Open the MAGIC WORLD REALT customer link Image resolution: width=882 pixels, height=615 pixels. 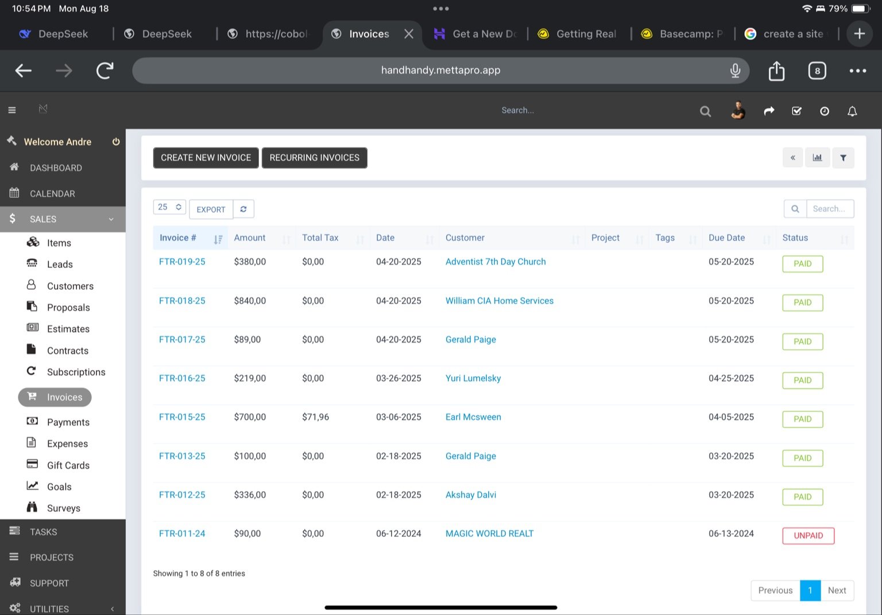pyautogui.click(x=489, y=533)
